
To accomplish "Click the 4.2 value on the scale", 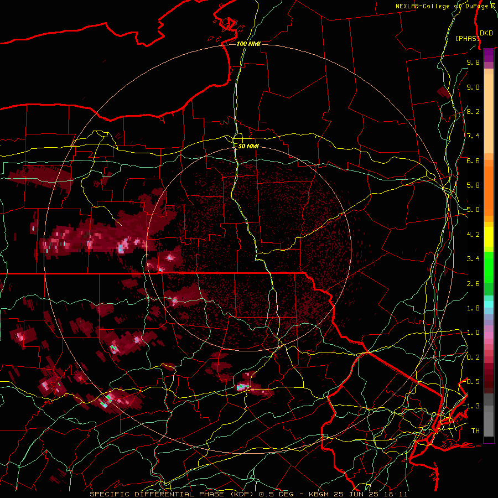I will tap(473, 235).
